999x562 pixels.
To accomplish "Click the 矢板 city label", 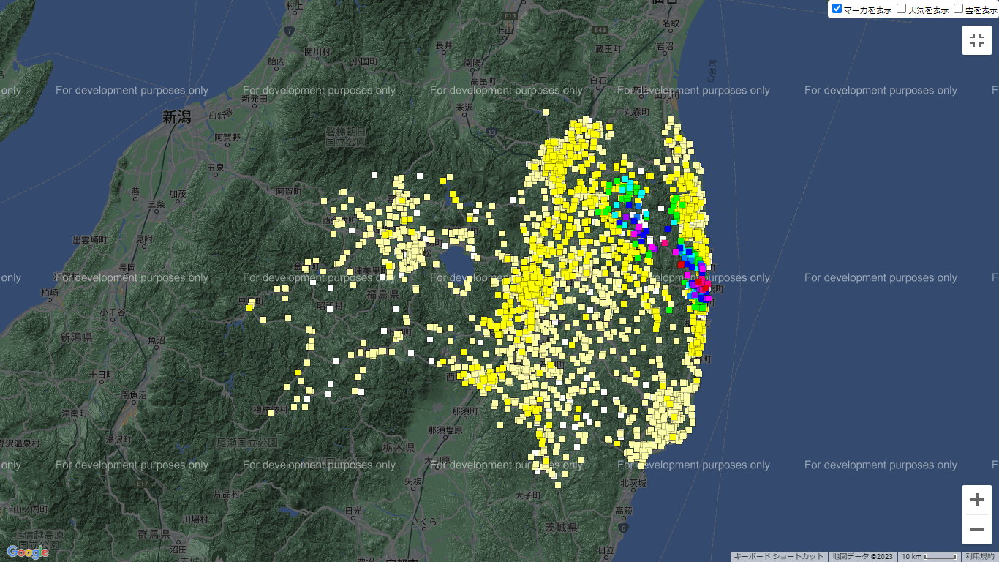I will point(413,482).
